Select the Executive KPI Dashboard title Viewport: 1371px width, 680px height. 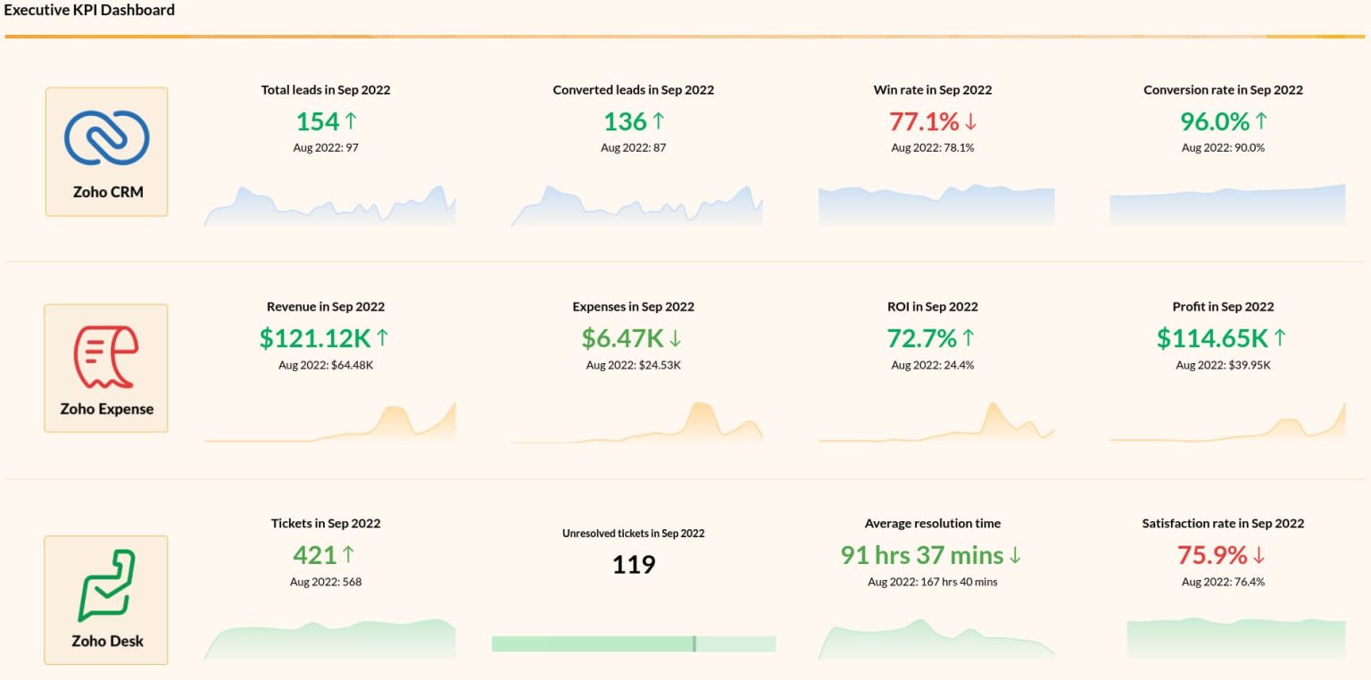[x=89, y=10]
